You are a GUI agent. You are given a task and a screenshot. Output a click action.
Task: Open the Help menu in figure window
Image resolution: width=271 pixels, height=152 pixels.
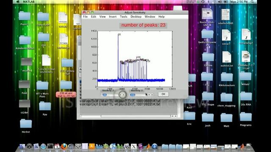(x=161, y=16)
